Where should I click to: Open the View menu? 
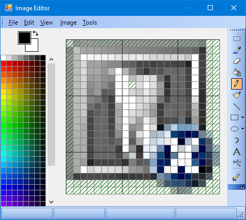[46, 23]
